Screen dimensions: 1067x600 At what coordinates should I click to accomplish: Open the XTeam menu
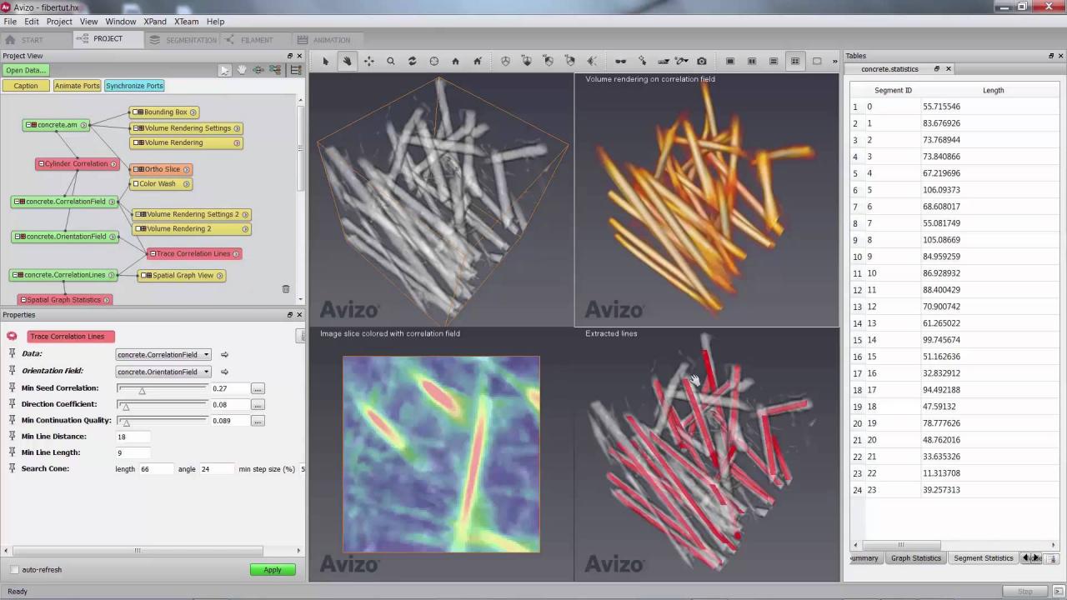coord(187,21)
